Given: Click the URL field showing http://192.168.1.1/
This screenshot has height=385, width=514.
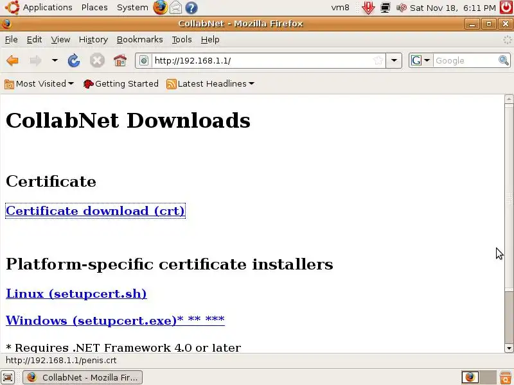Looking at the screenshot, I should point(262,60).
